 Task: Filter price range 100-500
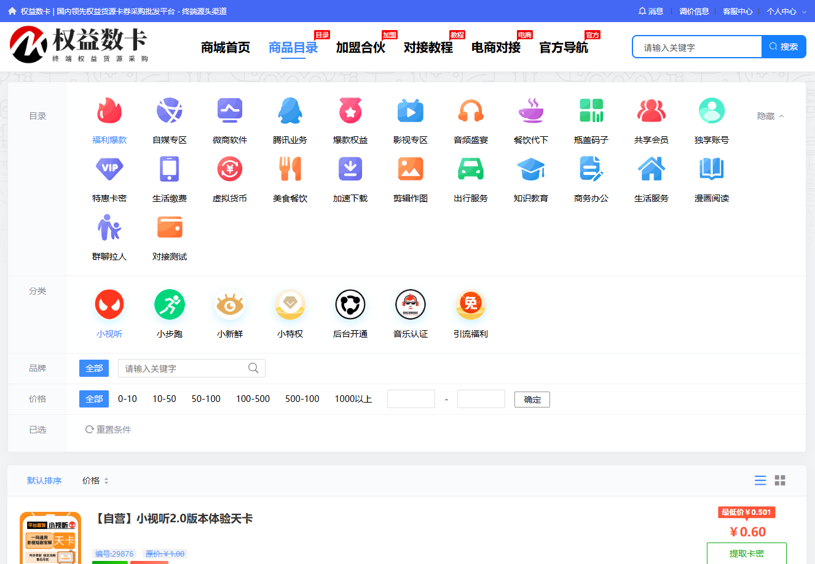pos(253,399)
